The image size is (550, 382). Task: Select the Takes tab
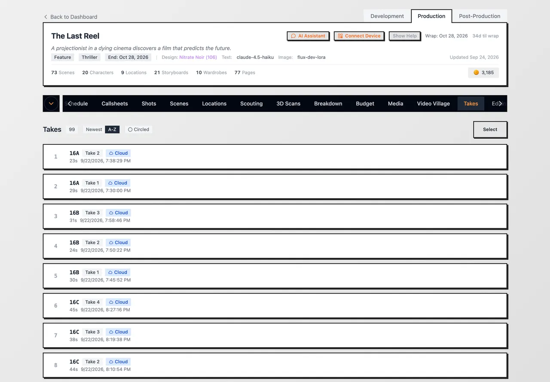(x=471, y=104)
